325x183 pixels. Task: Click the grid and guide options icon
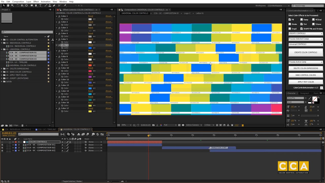(x=134, y=125)
